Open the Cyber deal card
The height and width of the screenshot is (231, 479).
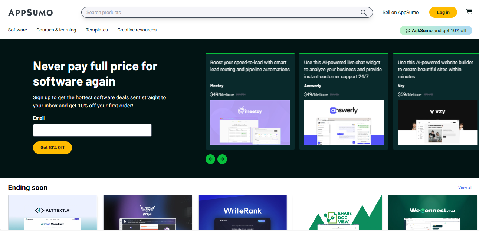(x=148, y=212)
